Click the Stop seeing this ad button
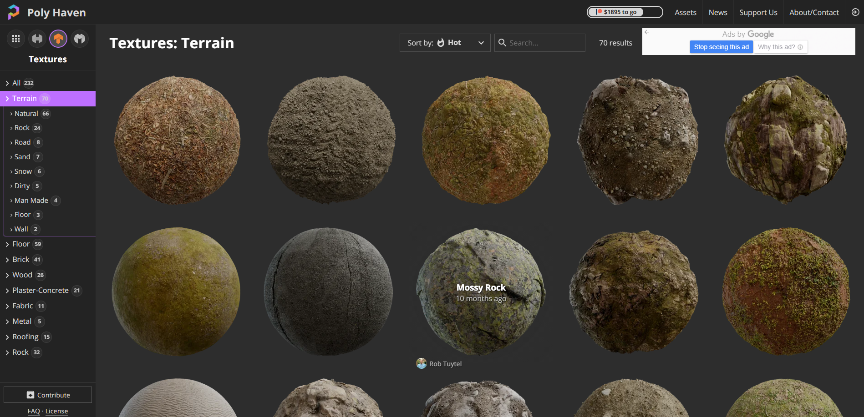Image resolution: width=864 pixels, height=417 pixels. tap(722, 47)
